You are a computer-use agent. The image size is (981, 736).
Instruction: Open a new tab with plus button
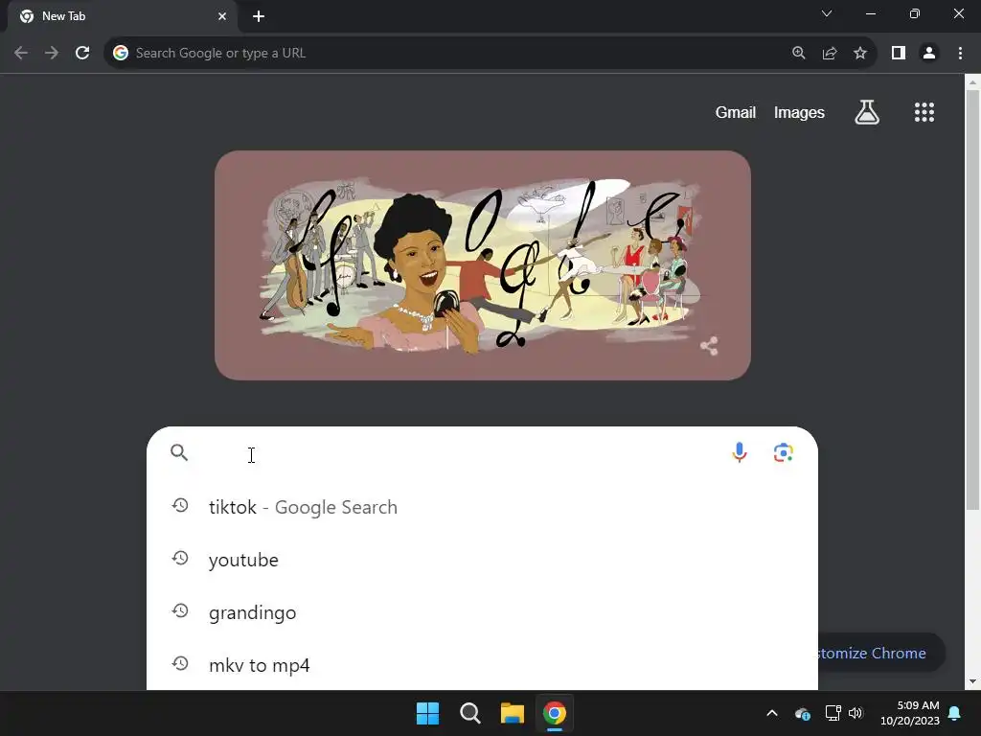click(259, 16)
